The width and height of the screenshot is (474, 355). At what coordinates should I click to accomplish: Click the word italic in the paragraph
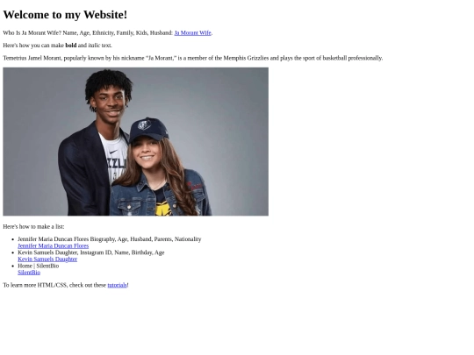coord(94,46)
